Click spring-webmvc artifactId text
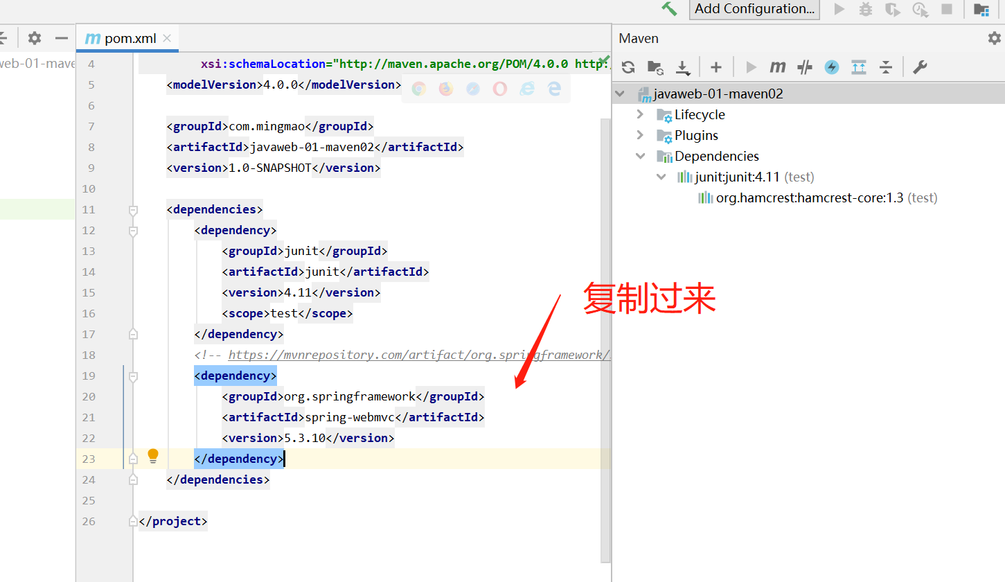 click(x=350, y=417)
